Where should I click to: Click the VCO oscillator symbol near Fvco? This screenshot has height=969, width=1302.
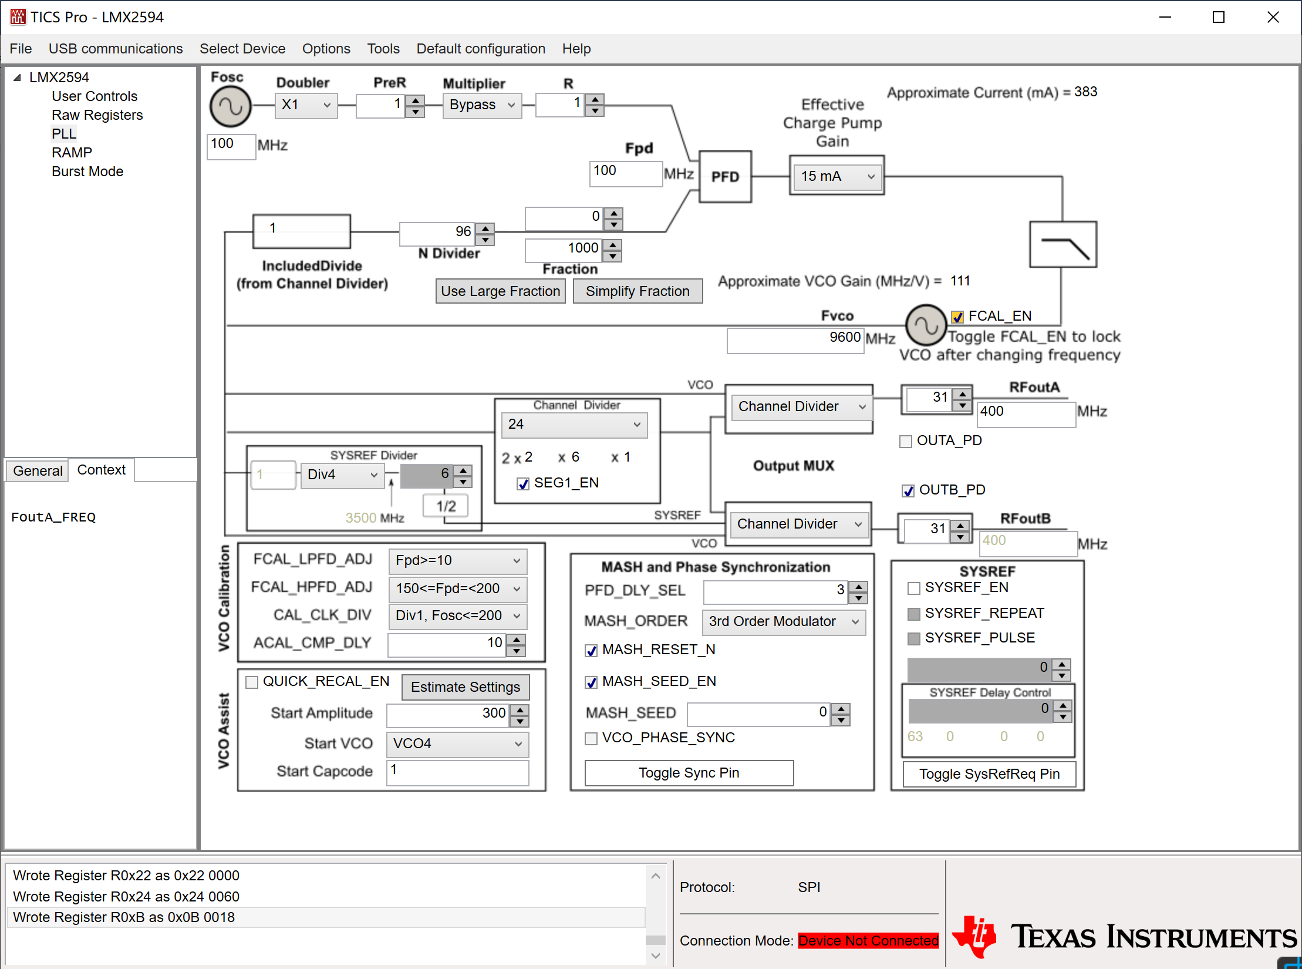pyautogui.click(x=925, y=324)
